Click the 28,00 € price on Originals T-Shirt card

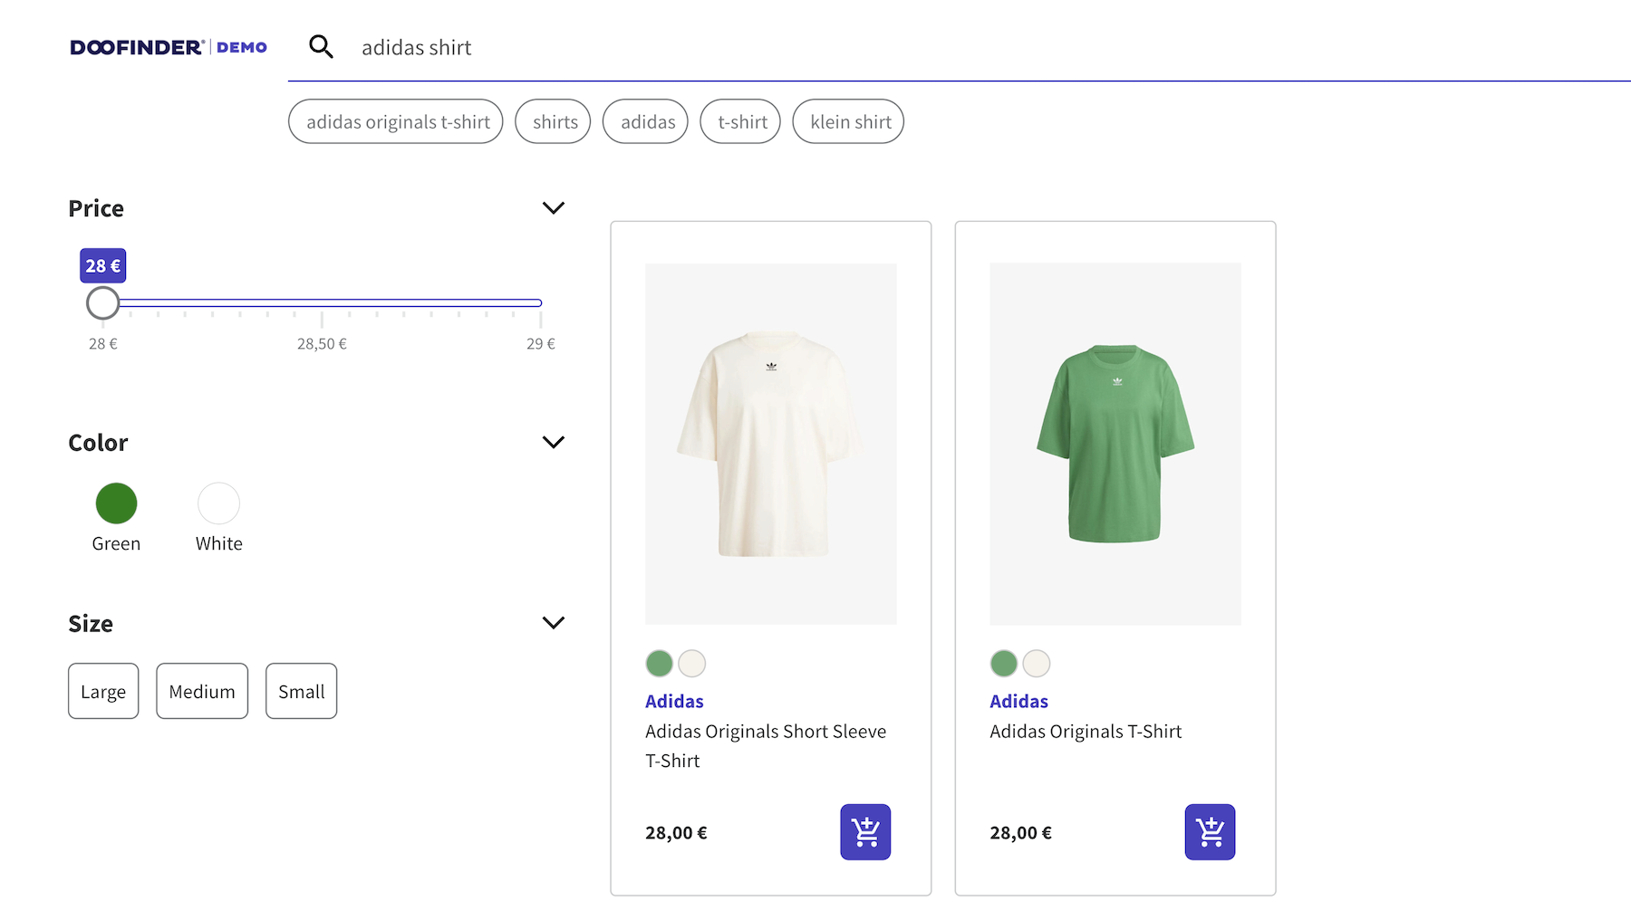[x=1020, y=833]
